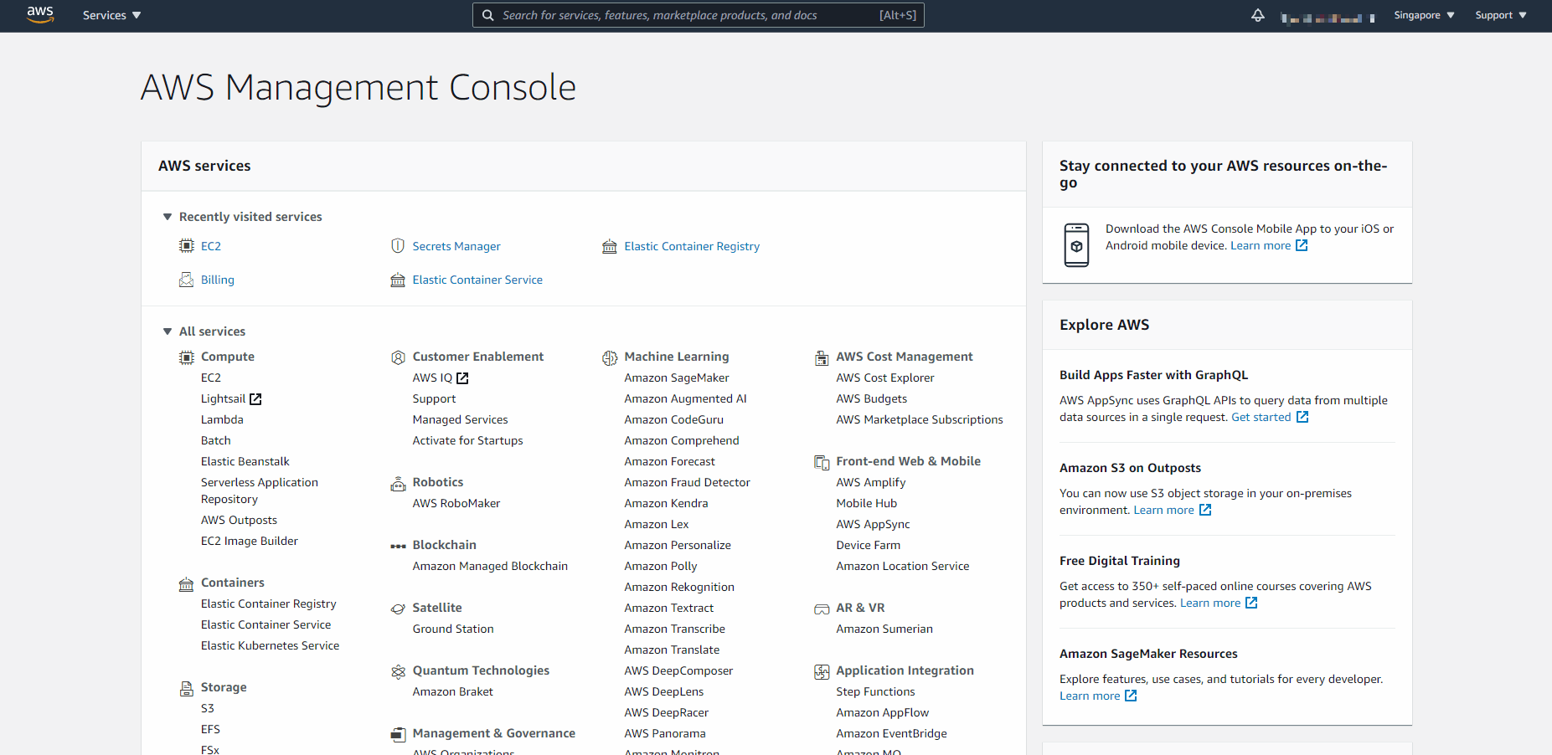Click the AWS logo home icon
1552x755 pixels.
coord(39,14)
